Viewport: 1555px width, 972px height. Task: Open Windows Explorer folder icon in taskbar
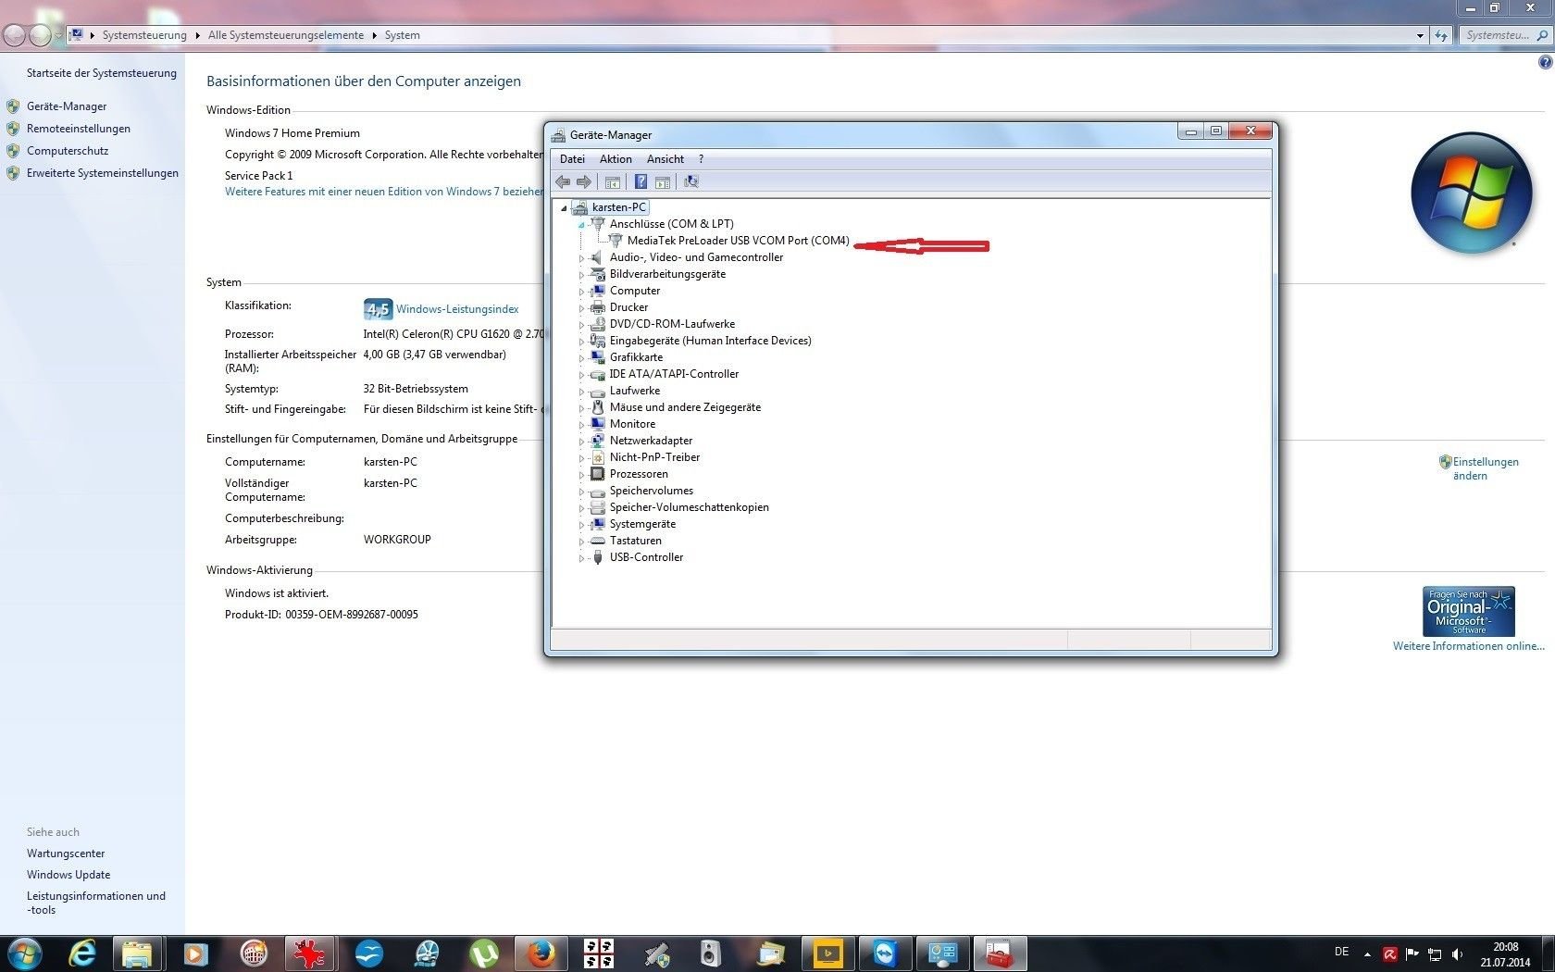pyautogui.click(x=138, y=953)
